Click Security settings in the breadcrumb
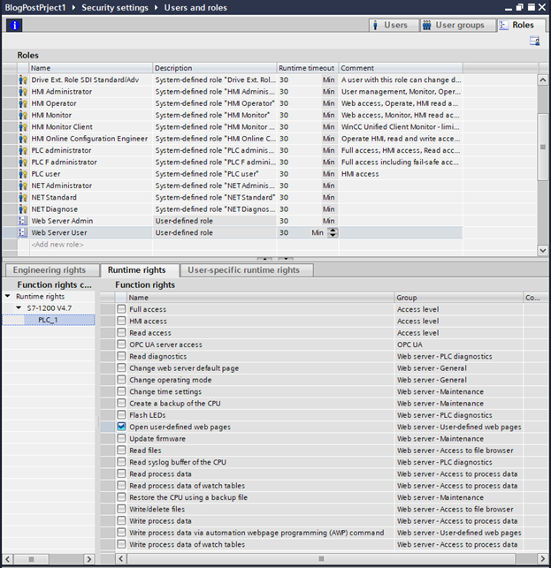This screenshot has width=551, height=568. point(116,7)
